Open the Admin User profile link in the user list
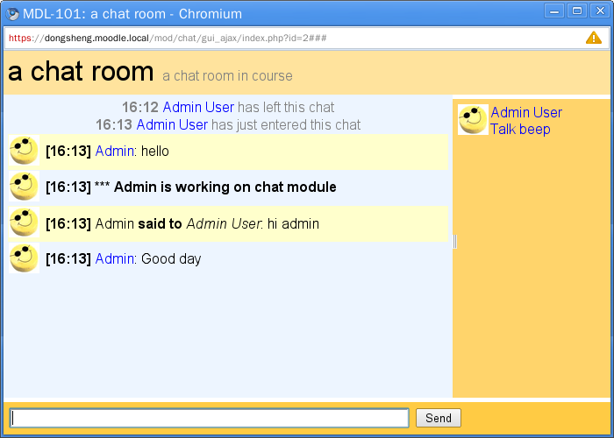The width and height of the screenshot is (614, 438). point(526,113)
